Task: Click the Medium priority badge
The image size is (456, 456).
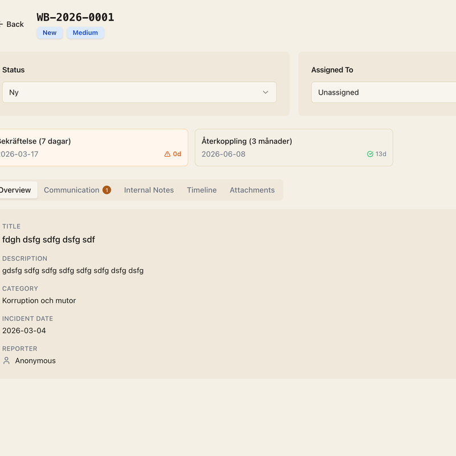Action: pyautogui.click(x=85, y=32)
